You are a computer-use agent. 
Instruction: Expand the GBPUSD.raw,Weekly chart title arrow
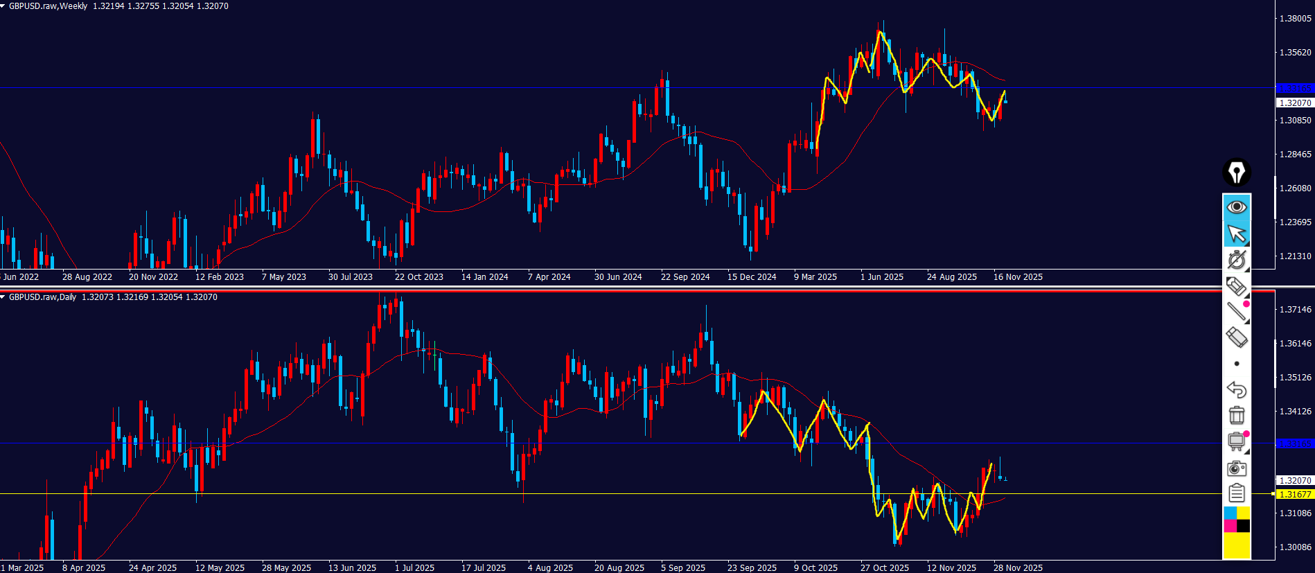[3, 6]
